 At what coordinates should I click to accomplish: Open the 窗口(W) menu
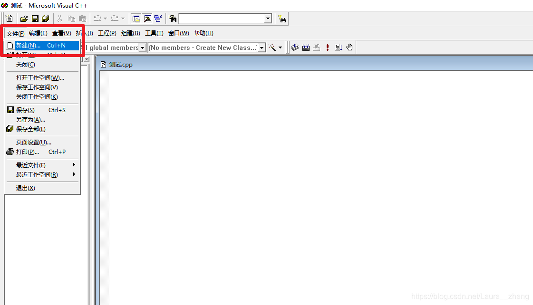(x=178, y=33)
